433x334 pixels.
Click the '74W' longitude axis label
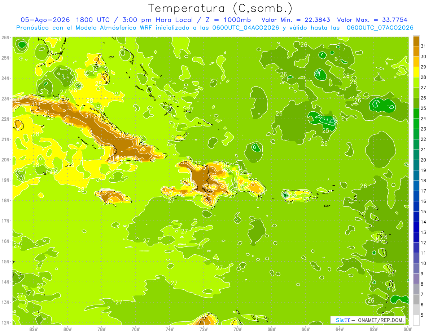click(170, 329)
